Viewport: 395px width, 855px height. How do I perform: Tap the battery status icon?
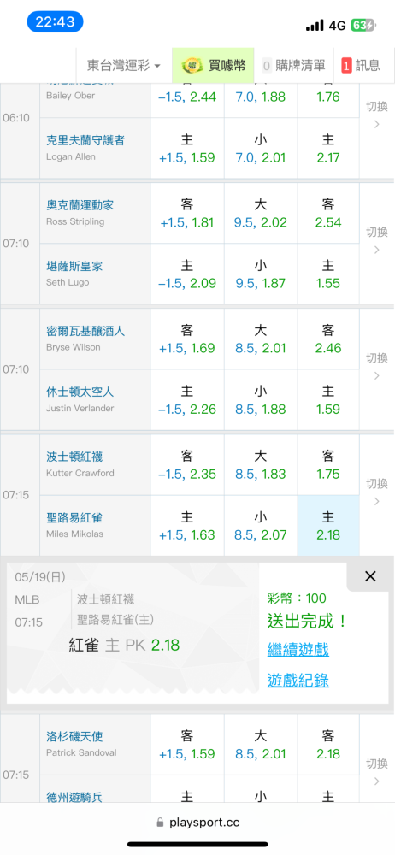click(363, 25)
